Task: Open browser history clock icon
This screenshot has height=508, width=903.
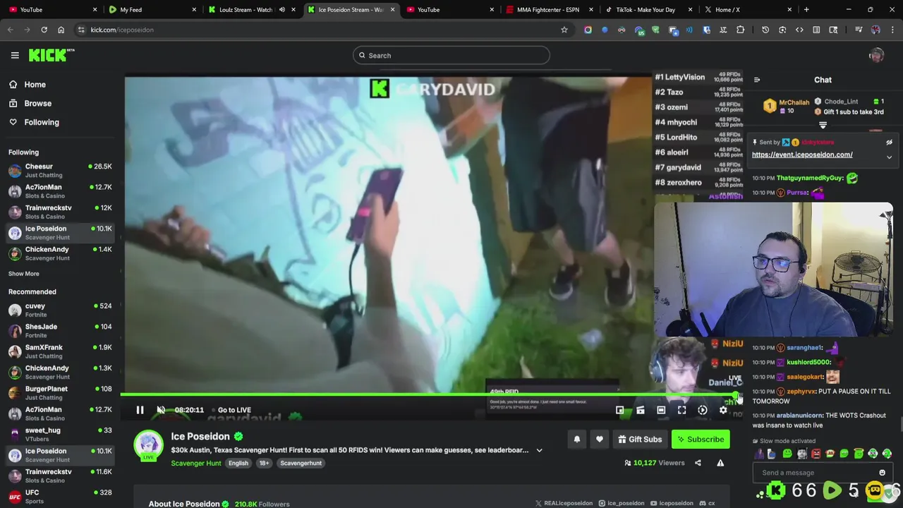Action: pyautogui.click(x=765, y=30)
